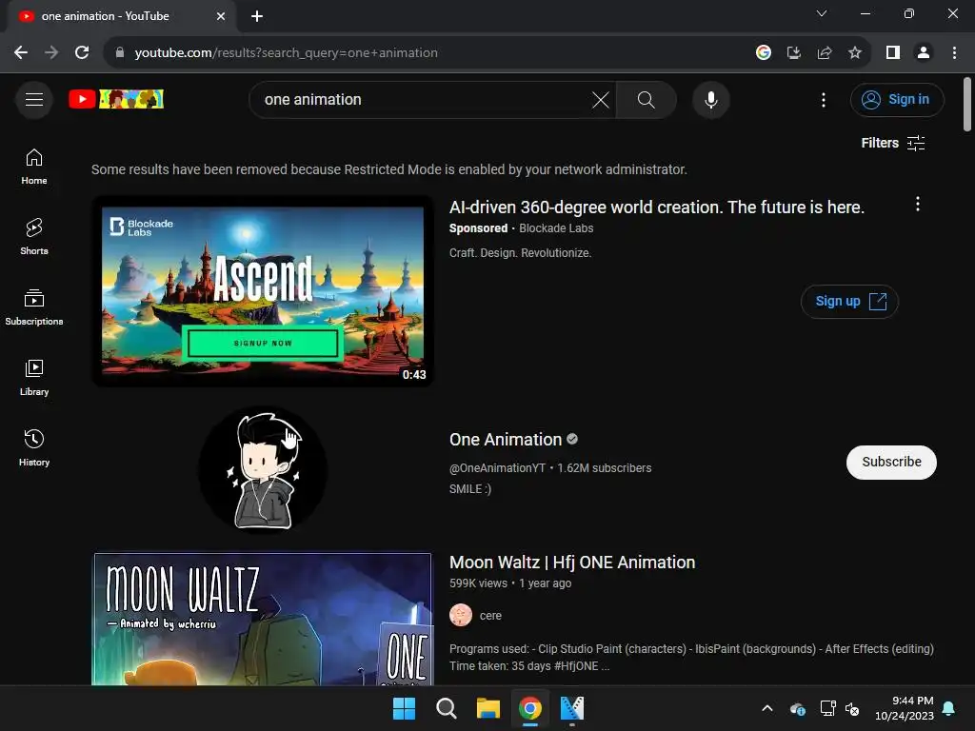Open 'Moon Waltz | Hfj ONE Animation' title

(572, 562)
